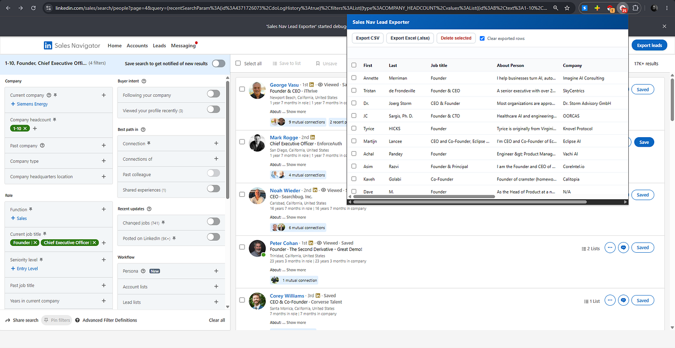The width and height of the screenshot is (675, 348).
Task: Open help icon next to Recent updates
Action: (x=149, y=209)
